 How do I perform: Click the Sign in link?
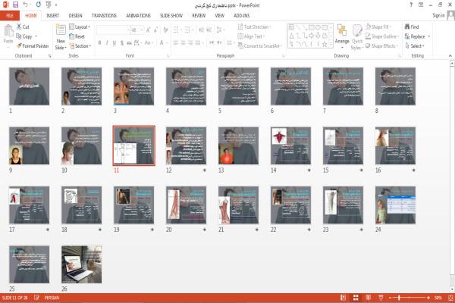click(x=438, y=15)
